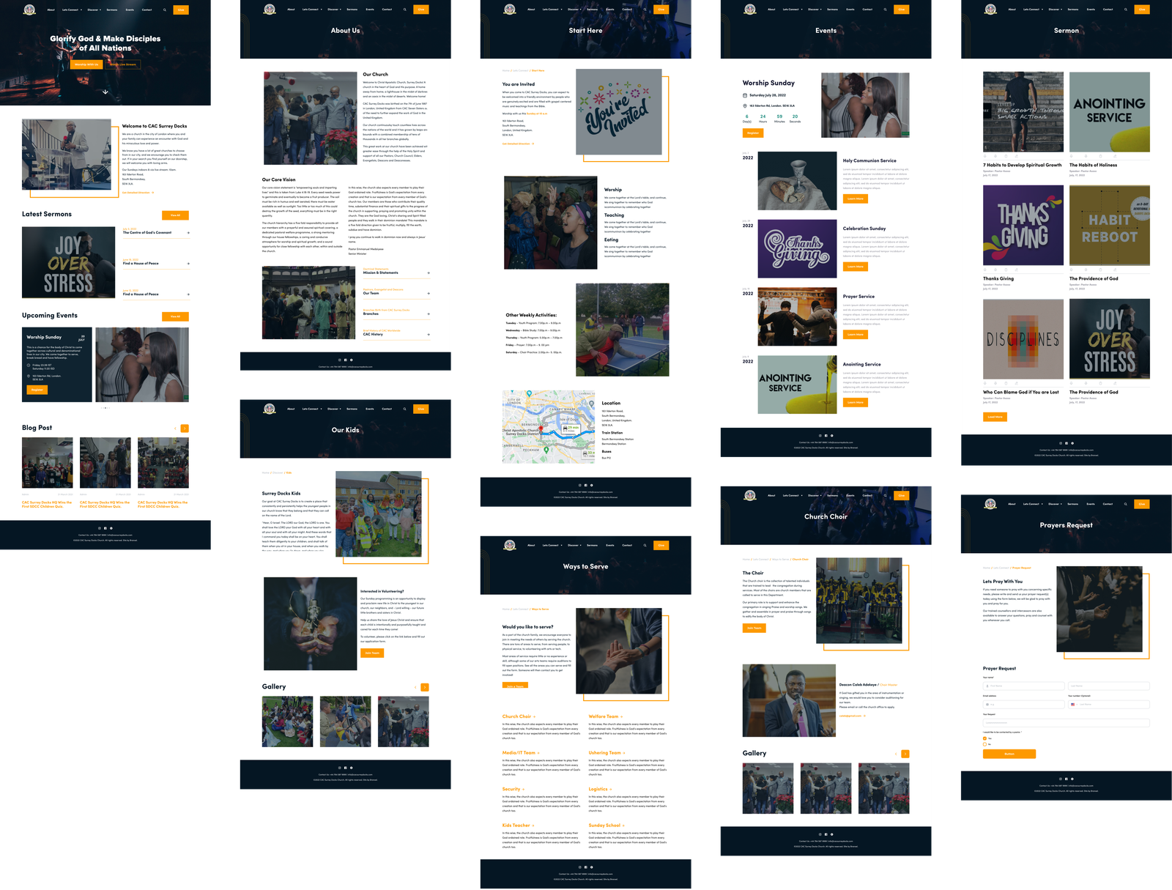The height and width of the screenshot is (890, 1172).
Task: Expand Lets Connect menu on the About Us page
Action: point(312,10)
